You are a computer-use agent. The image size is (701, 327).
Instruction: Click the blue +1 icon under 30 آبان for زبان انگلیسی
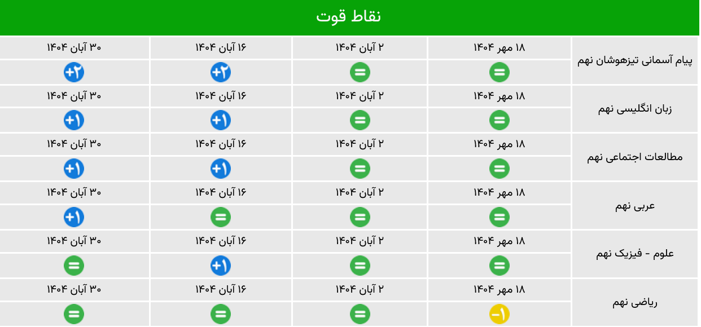point(74,120)
